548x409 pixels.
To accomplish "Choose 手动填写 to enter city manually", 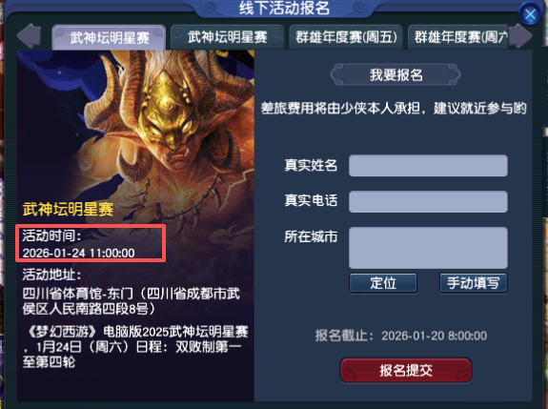I will point(474,283).
